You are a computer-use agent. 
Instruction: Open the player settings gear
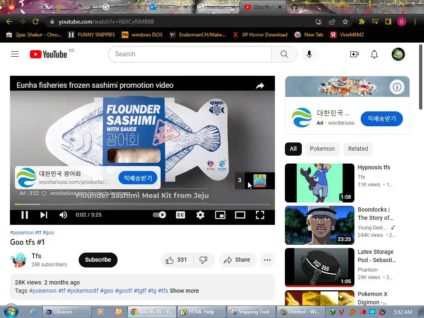(200, 215)
